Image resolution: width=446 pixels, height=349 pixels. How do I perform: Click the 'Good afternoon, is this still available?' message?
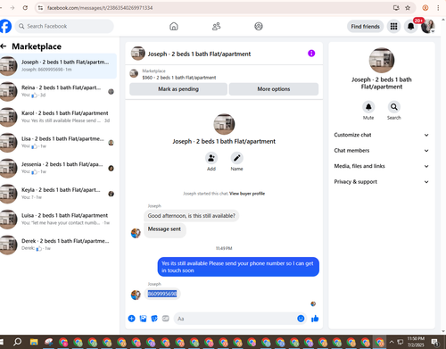point(191,216)
